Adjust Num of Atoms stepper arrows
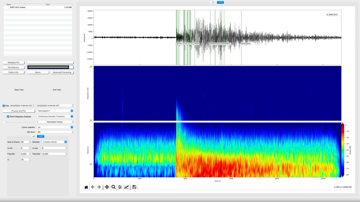 30,142
